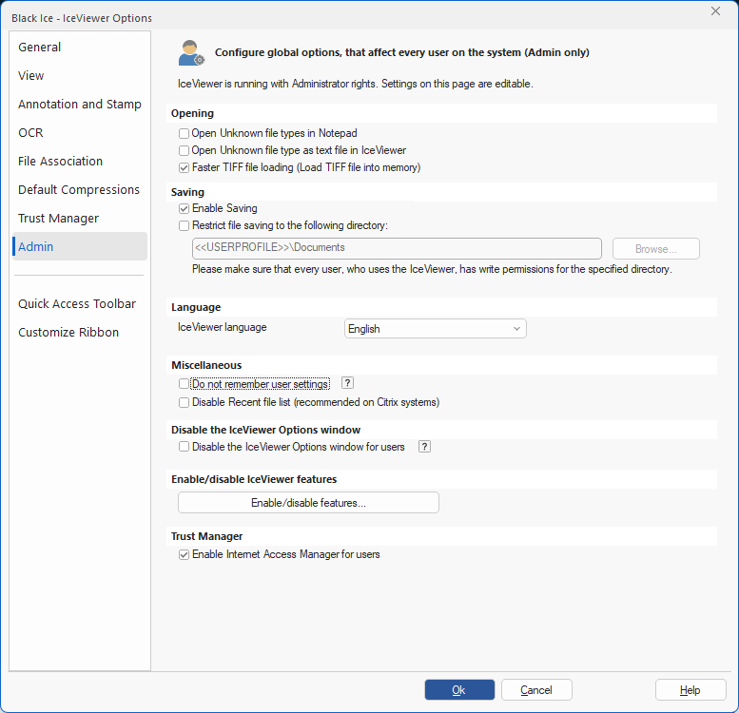
Task: Enable Do not remember user settings
Action: [185, 384]
